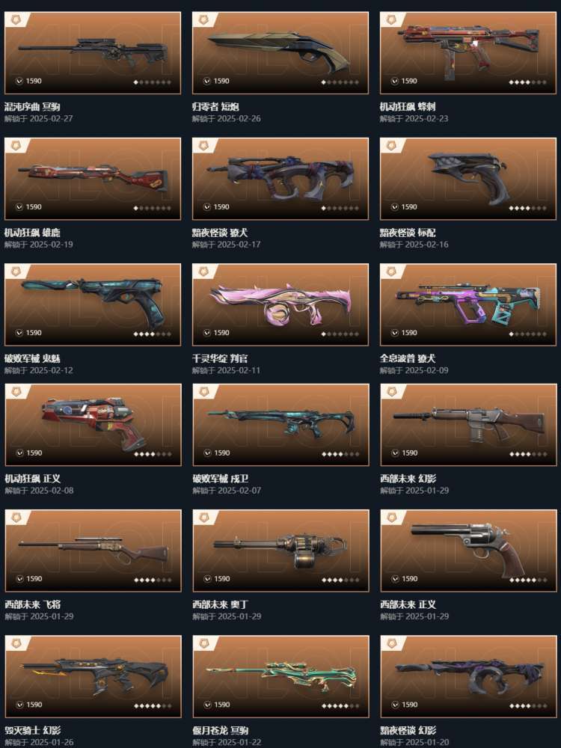Click level diamonds on 毁灭骑士 幻影 card
561x748 pixels.
pos(153,706)
